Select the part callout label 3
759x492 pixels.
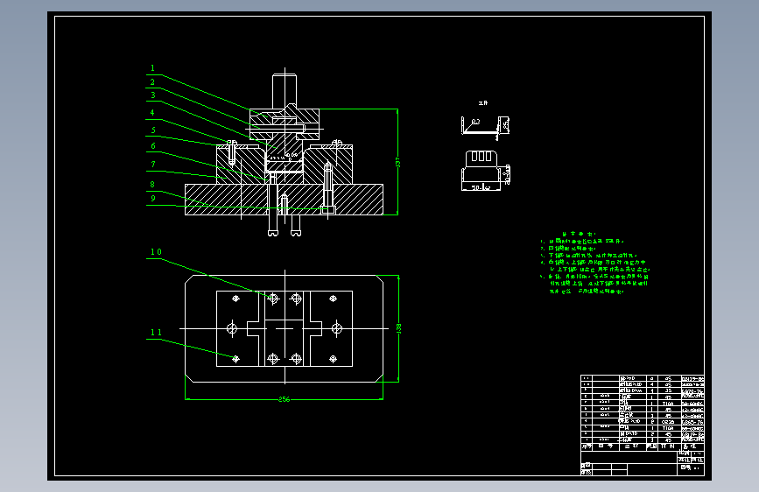153,95
